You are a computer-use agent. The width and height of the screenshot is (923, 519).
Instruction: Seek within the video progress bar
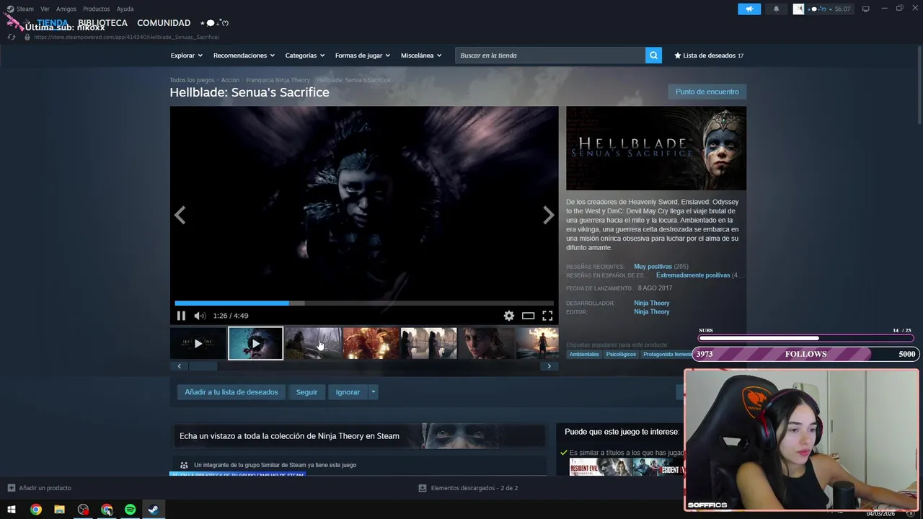(x=364, y=303)
